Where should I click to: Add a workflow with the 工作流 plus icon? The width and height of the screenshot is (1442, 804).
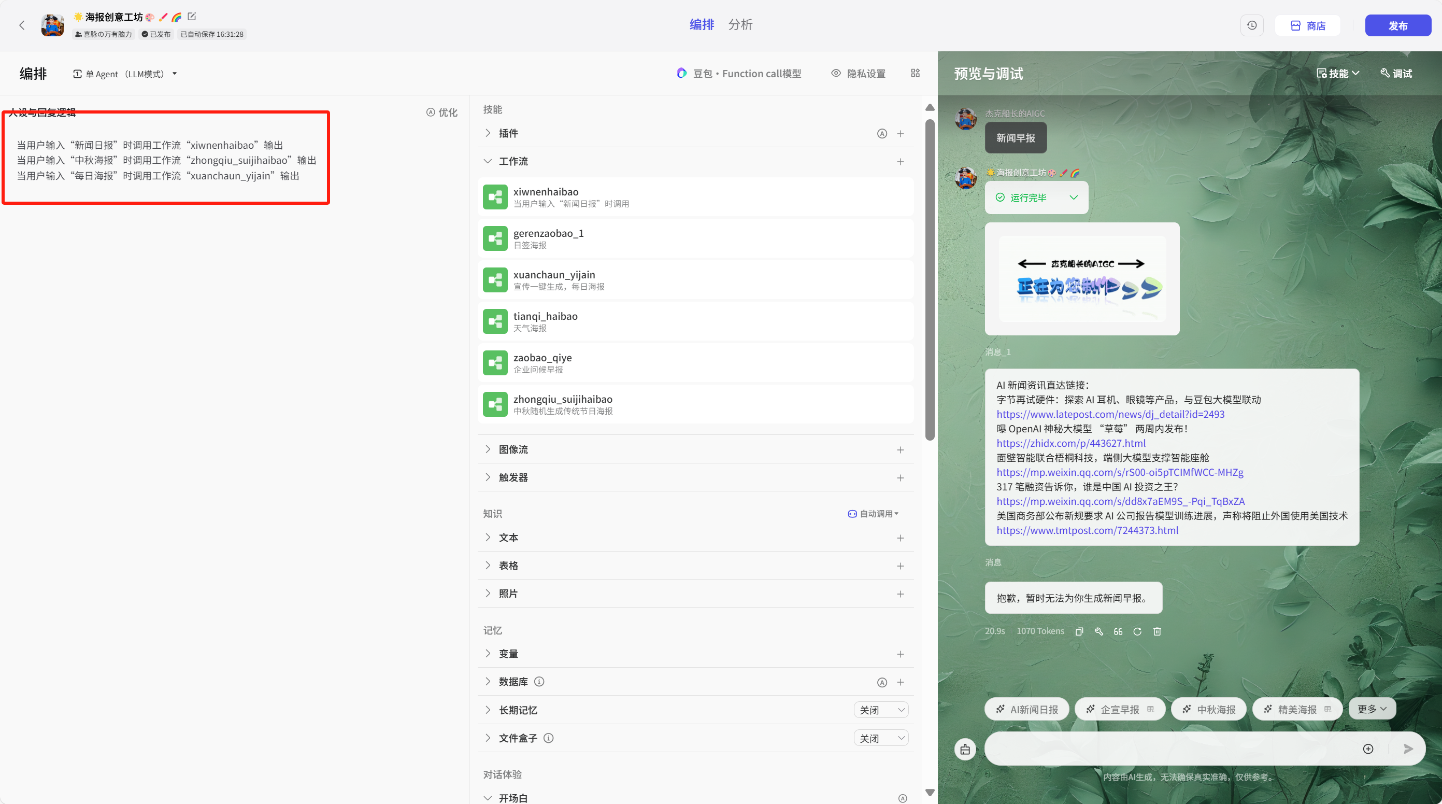click(x=900, y=161)
